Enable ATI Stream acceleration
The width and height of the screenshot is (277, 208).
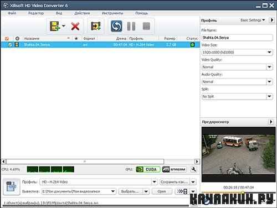point(174,169)
